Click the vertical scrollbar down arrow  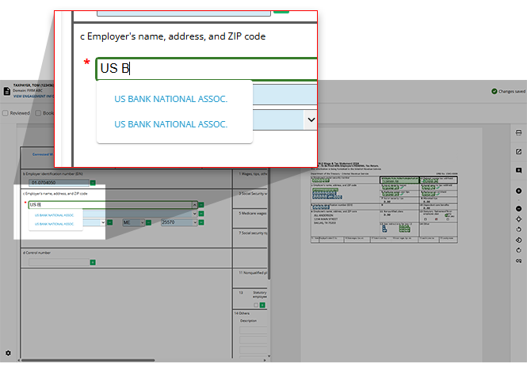[269, 356]
